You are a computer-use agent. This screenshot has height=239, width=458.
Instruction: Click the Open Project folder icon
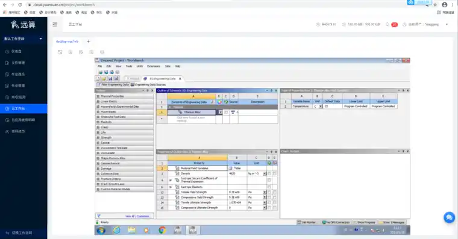pyautogui.click(x=104, y=78)
